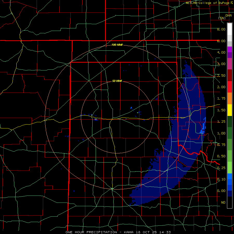Click the 0.00 legend value
Viewport: 234px width, 234px height.
tap(221, 191)
